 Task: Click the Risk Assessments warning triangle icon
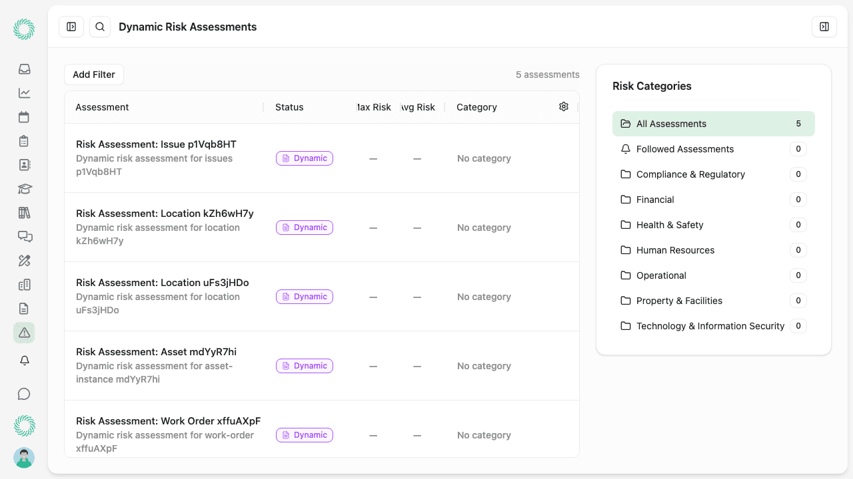(24, 333)
